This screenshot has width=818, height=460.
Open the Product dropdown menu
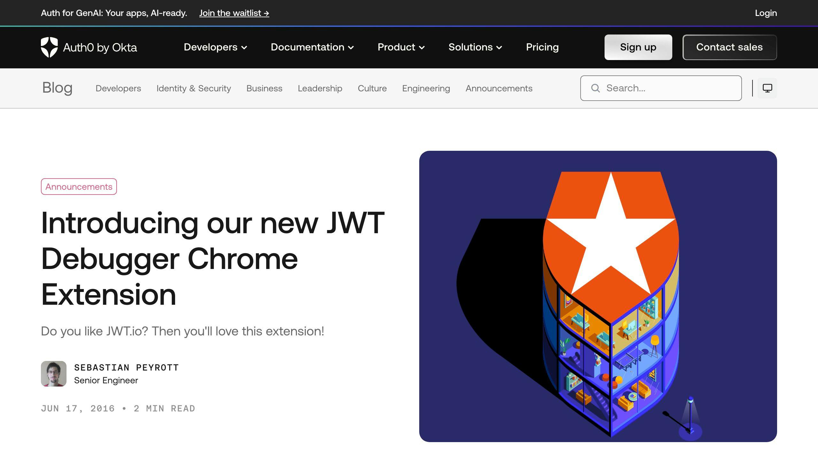pos(401,47)
